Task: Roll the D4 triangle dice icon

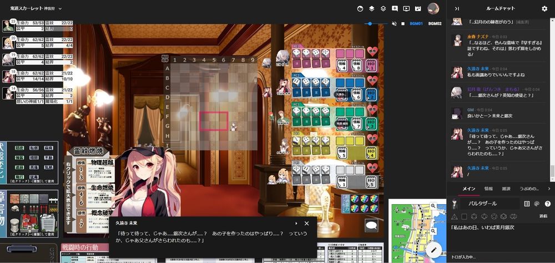Action: (x=455, y=216)
